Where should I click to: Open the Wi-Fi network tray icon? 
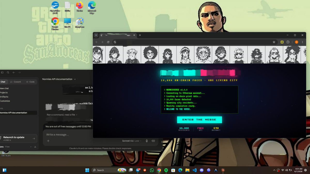pyautogui.click(x=283, y=170)
